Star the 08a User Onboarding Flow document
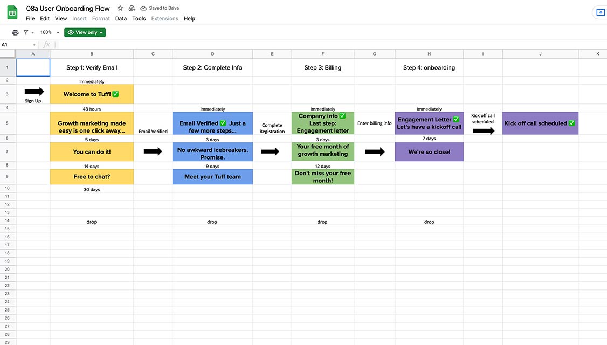 [x=120, y=8]
